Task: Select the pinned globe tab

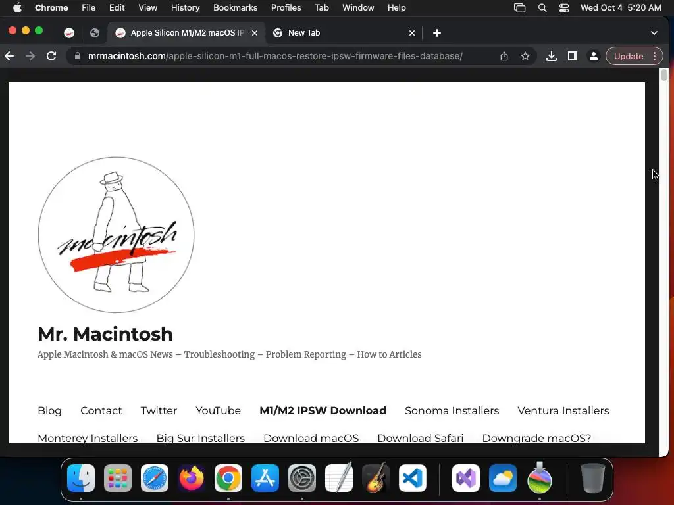Action: (x=95, y=33)
